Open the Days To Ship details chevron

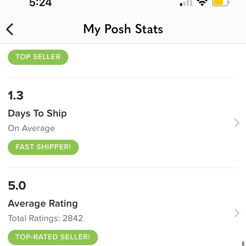(x=237, y=123)
